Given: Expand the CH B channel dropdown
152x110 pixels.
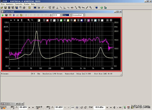Looking at the screenshot, I should click(x=61, y=15).
